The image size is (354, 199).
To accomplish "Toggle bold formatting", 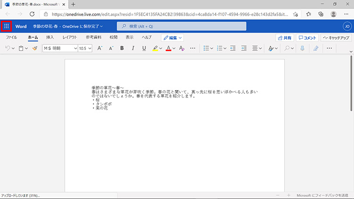I will coord(122,48).
